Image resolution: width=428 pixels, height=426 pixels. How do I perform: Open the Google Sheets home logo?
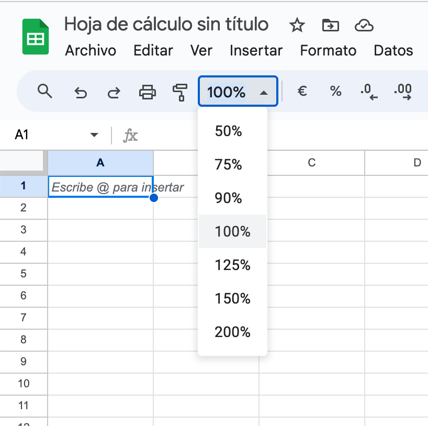coord(36,37)
